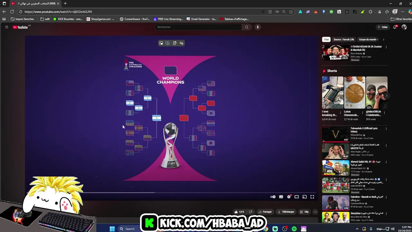This screenshot has height=232, width=412.
Task: Open the MetaMask fox extension
Action: tap(316, 12)
